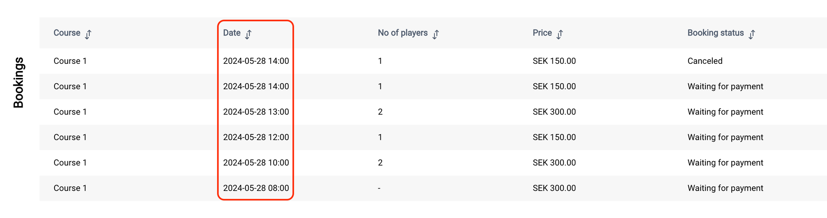Viewport: 827px width, 218px height.
Task: Select the 2024-05-28 13:00 date cell
Action: [256, 112]
